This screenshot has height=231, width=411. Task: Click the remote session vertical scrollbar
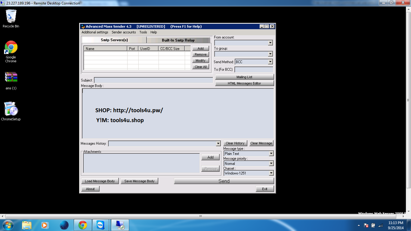408,100
